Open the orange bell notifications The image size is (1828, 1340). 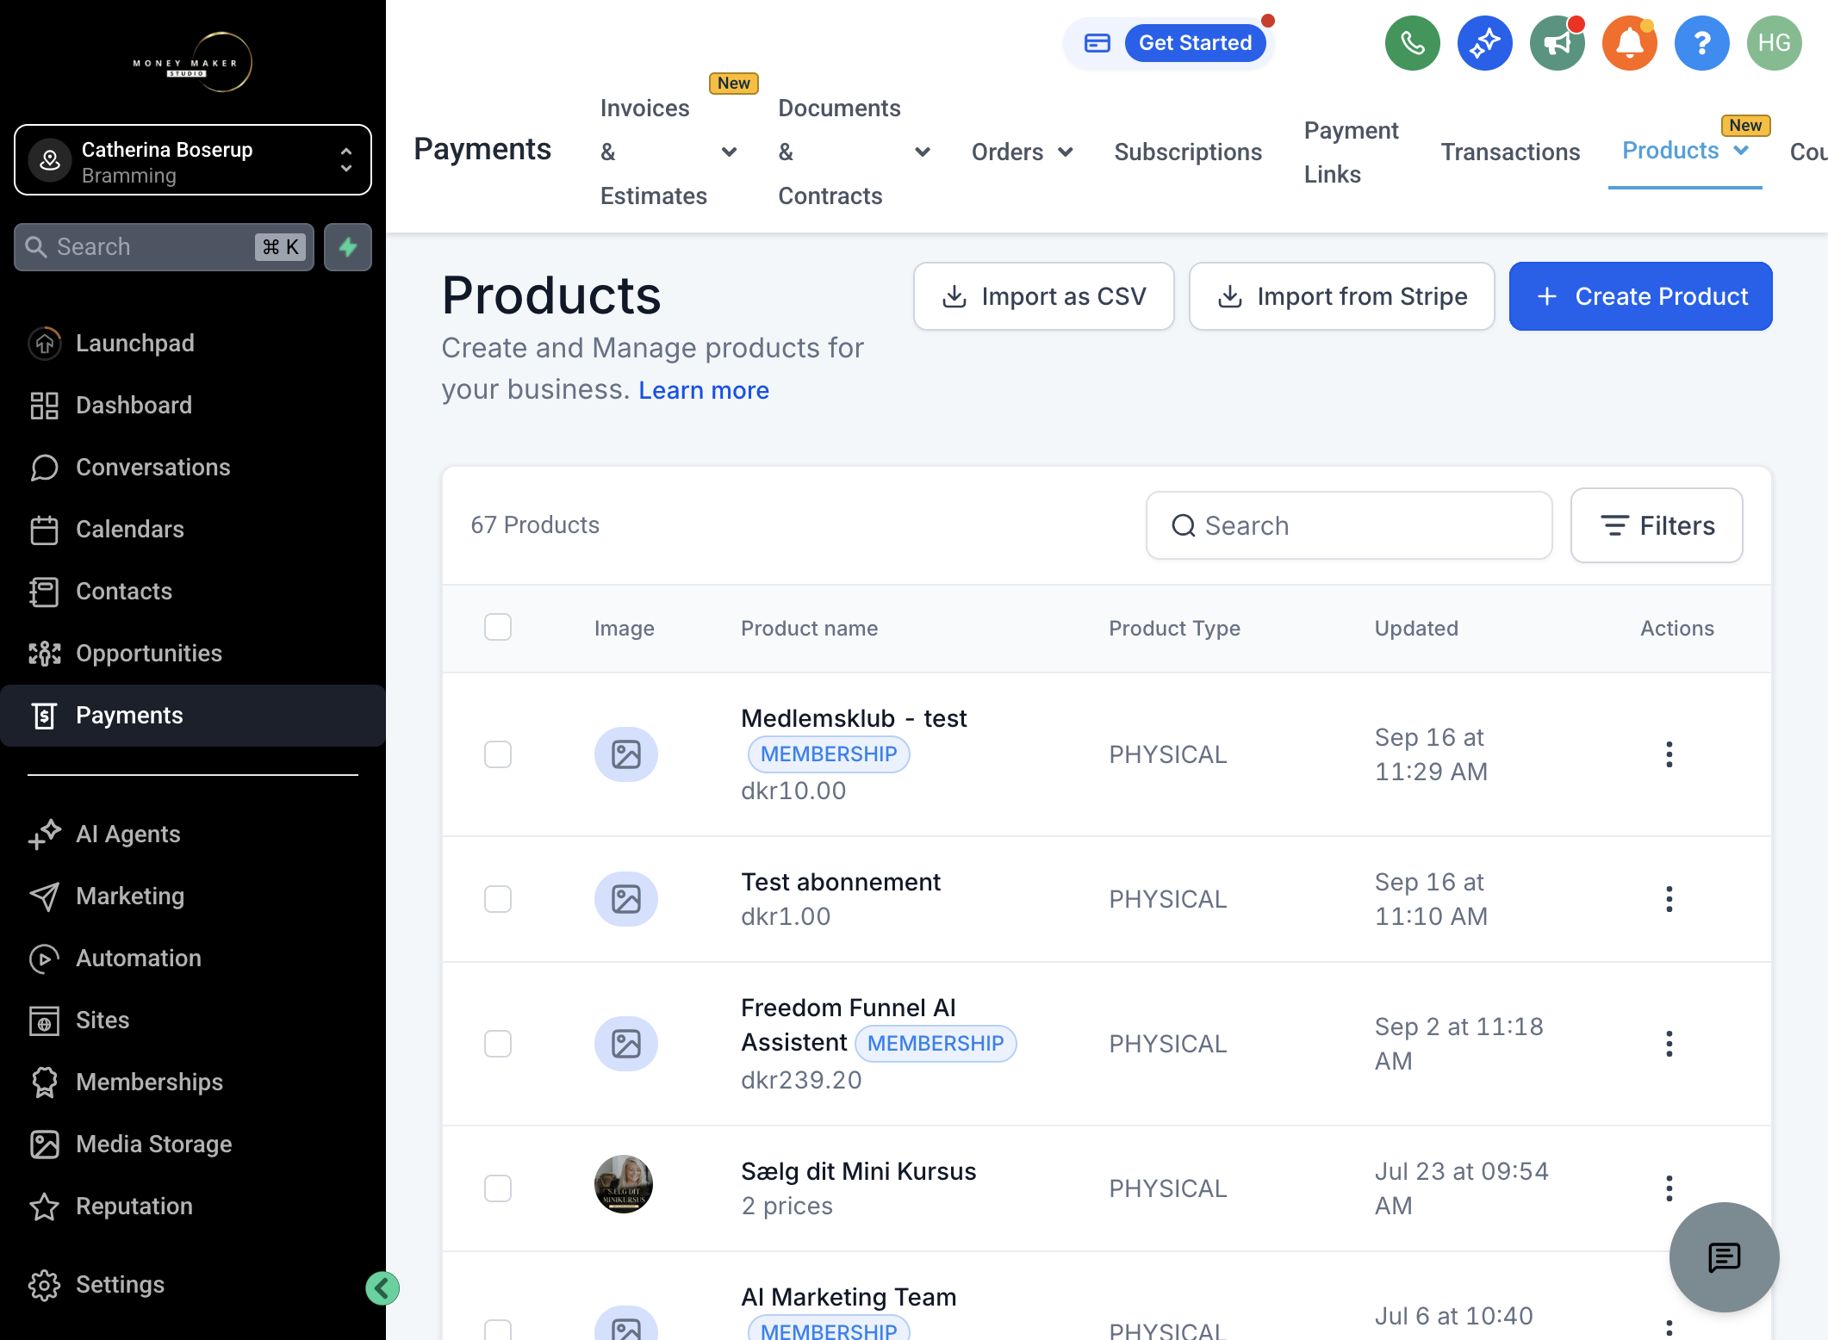(1629, 43)
